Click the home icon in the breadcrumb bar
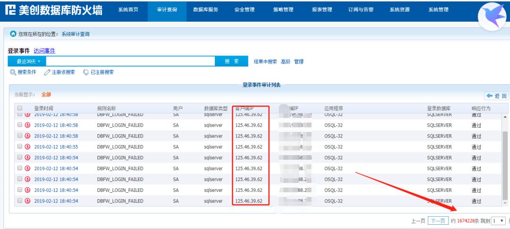The height and width of the screenshot is (229, 510). pyautogui.click(x=13, y=34)
